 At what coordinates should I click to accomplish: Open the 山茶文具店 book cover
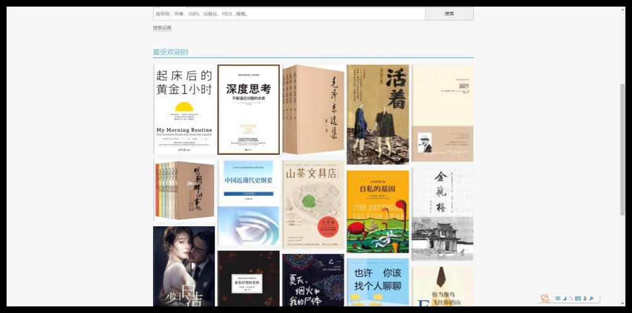[x=313, y=205]
